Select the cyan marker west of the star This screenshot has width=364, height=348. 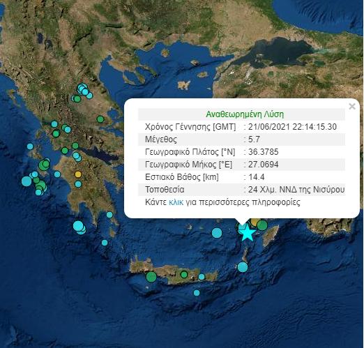[x=217, y=233]
